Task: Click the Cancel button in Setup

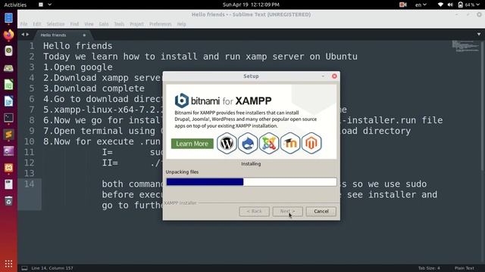Action: (321, 212)
